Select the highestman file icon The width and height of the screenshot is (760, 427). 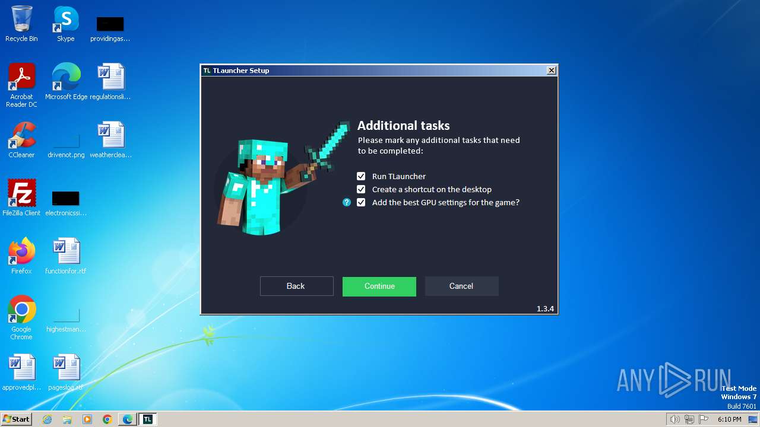point(66,320)
